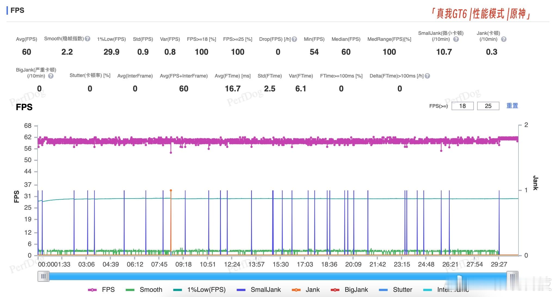Click the 重置 reset link

[512, 106]
